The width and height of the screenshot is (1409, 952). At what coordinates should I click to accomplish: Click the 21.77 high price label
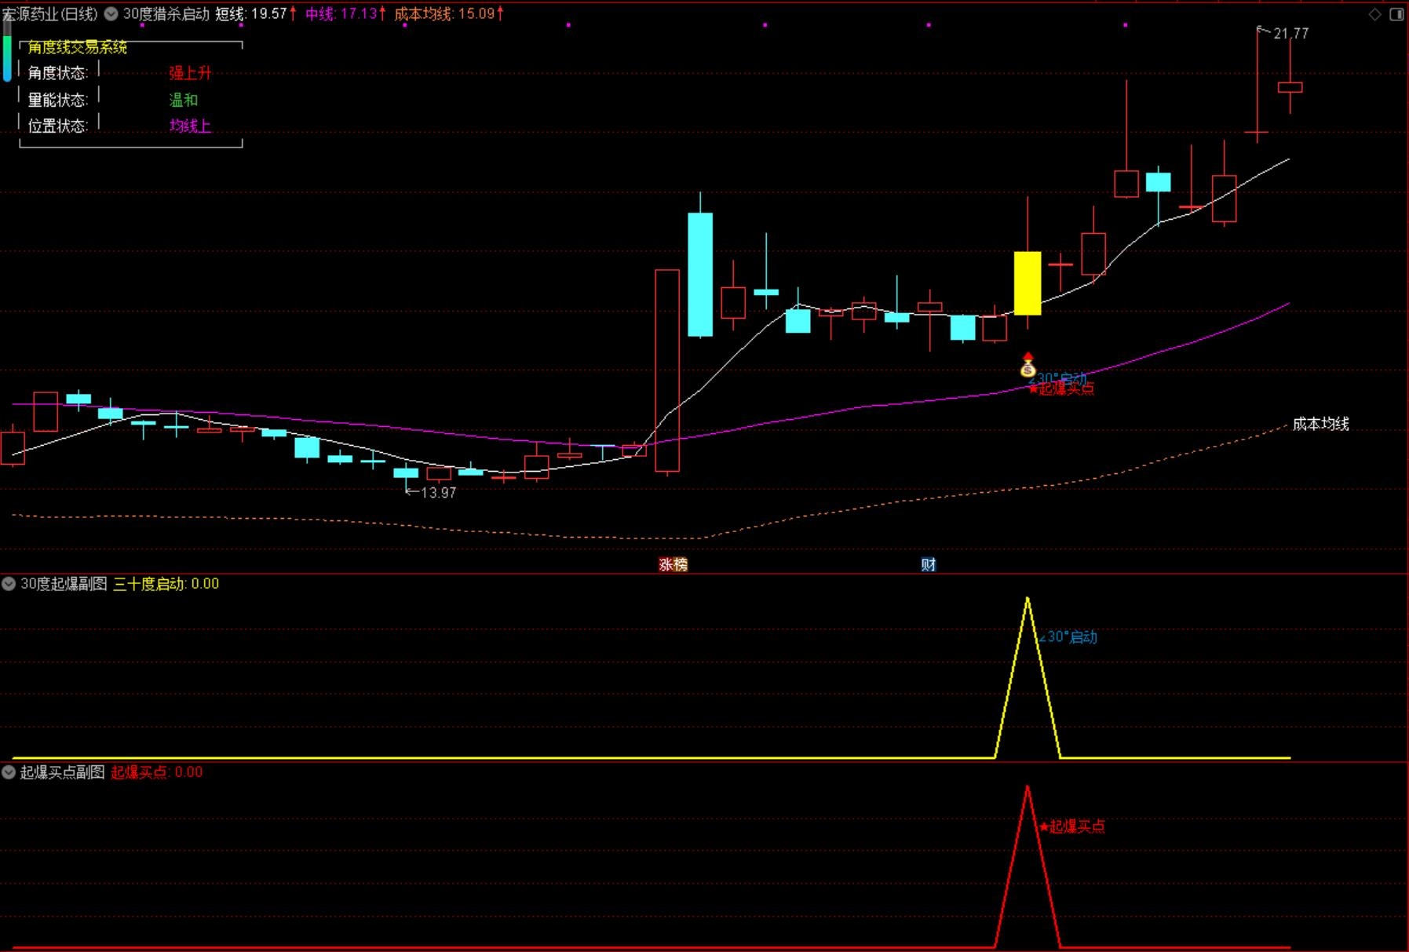[1290, 34]
